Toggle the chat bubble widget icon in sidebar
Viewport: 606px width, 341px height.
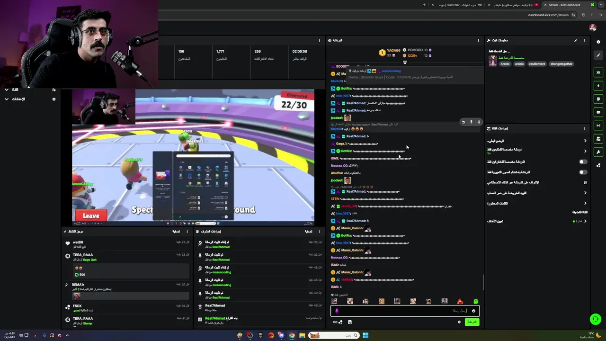click(x=598, y=112)
